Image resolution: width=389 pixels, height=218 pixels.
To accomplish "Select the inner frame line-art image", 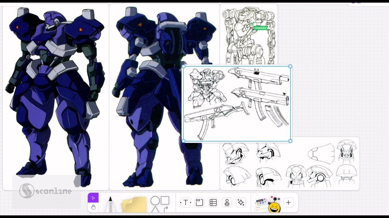I will [249, 34].
